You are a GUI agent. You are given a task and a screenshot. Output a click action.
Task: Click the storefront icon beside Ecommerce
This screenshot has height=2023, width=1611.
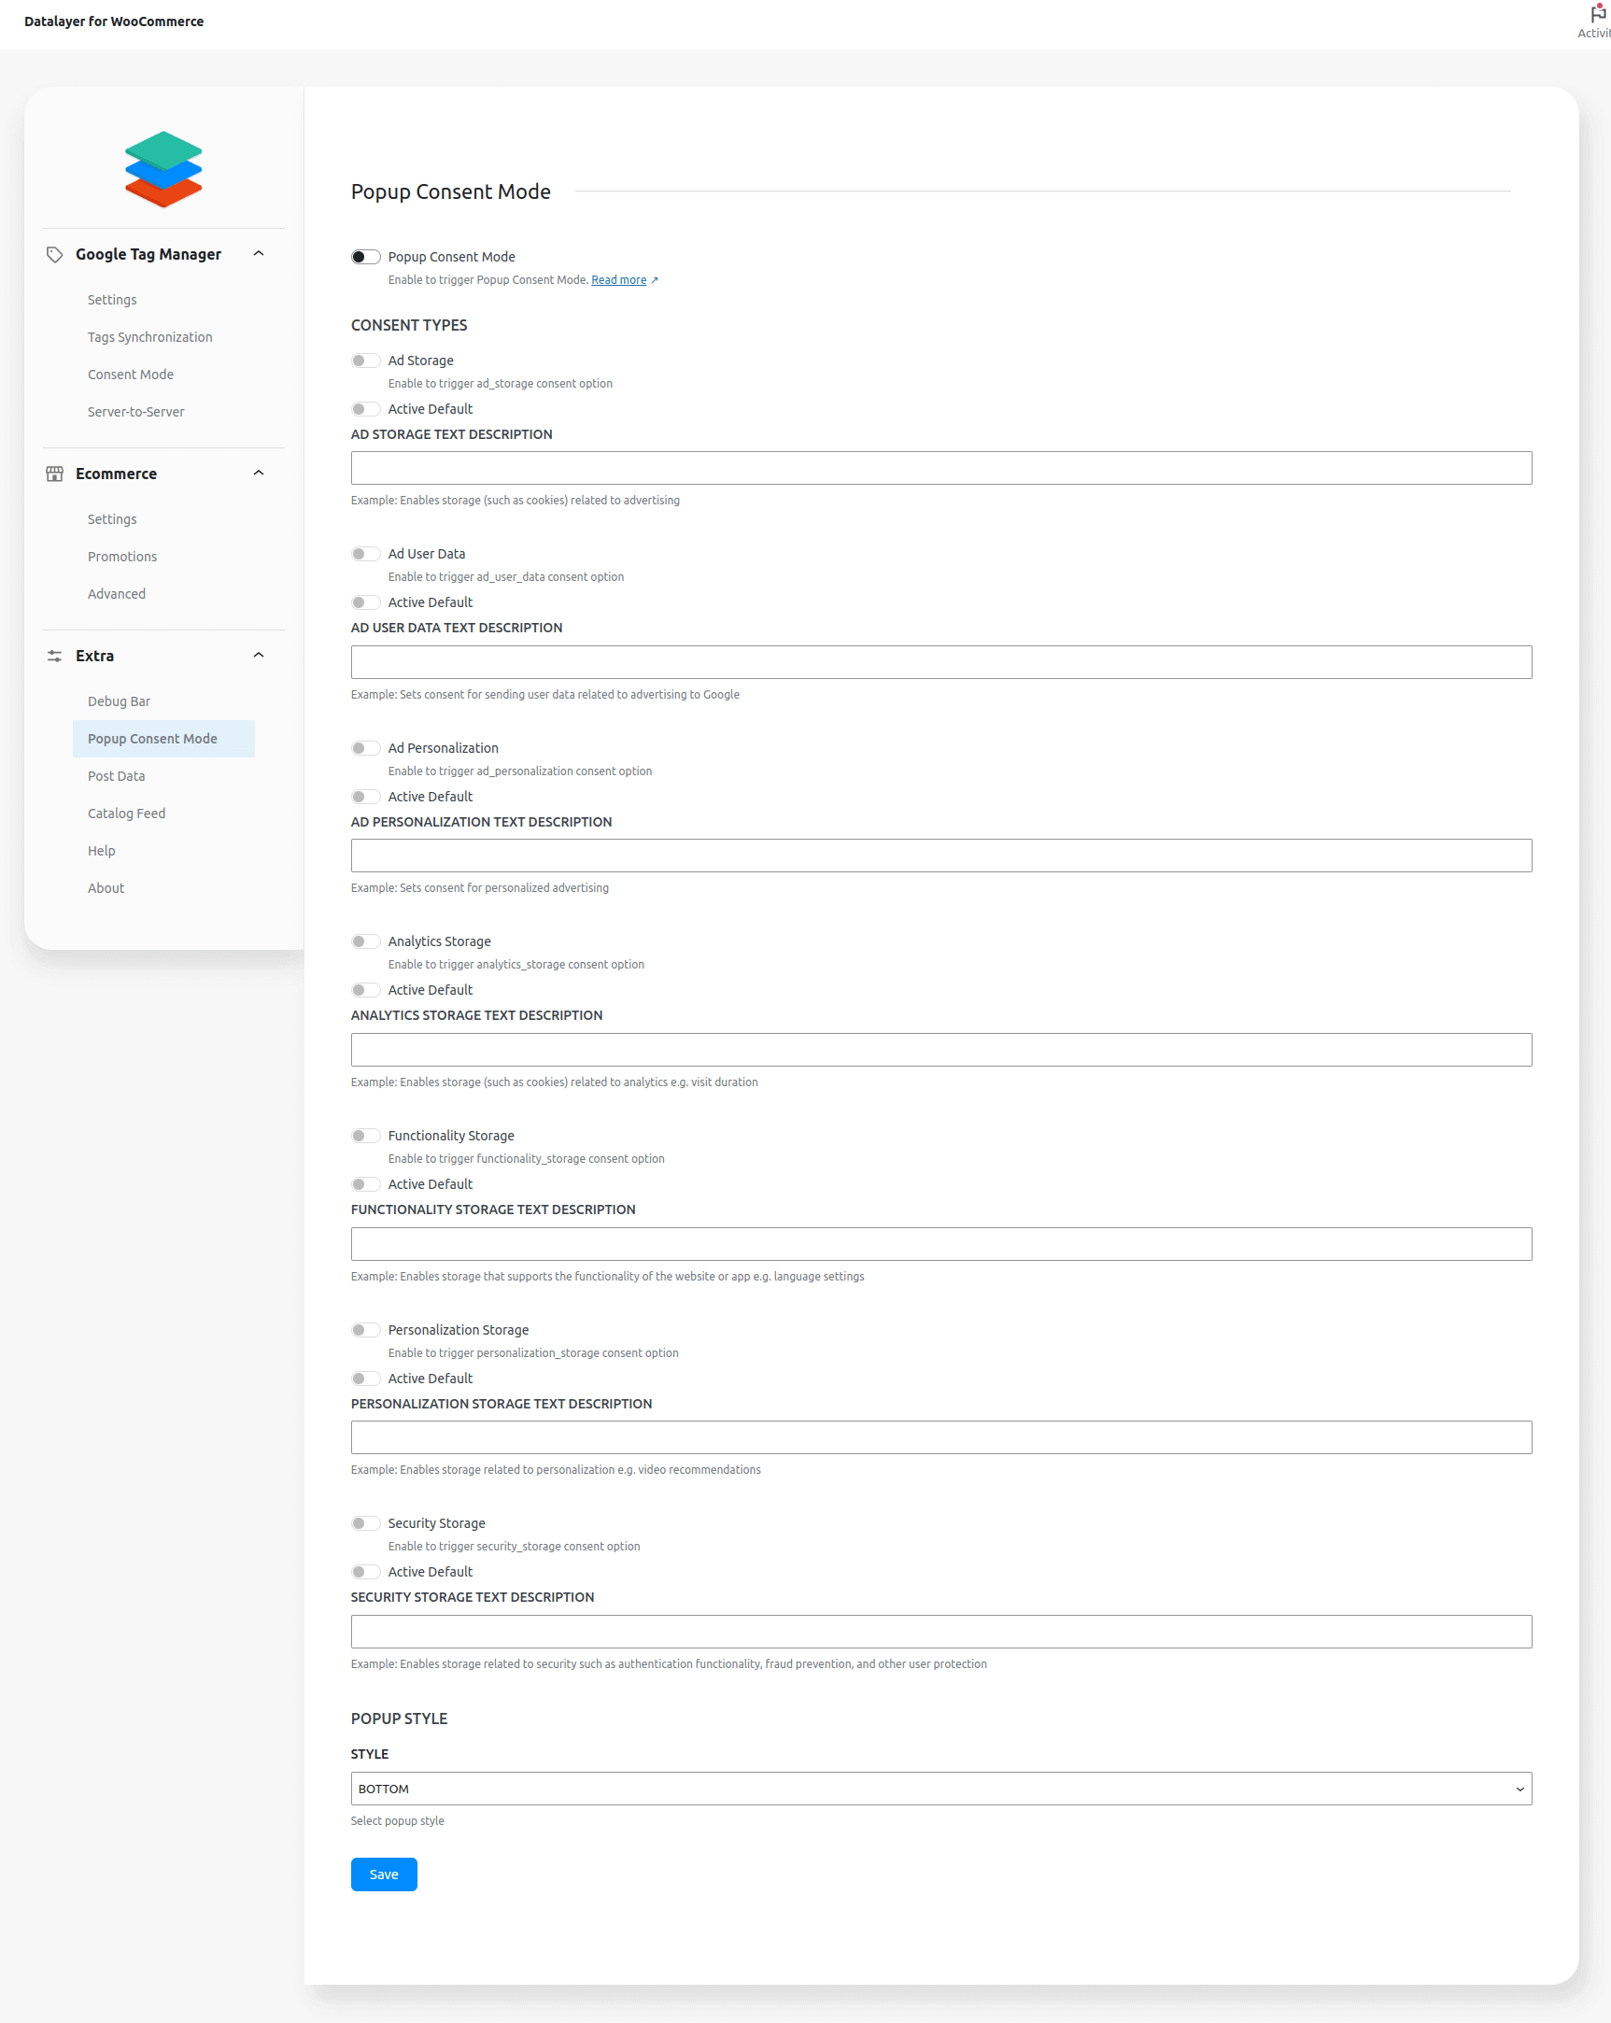tap(53, 474)
